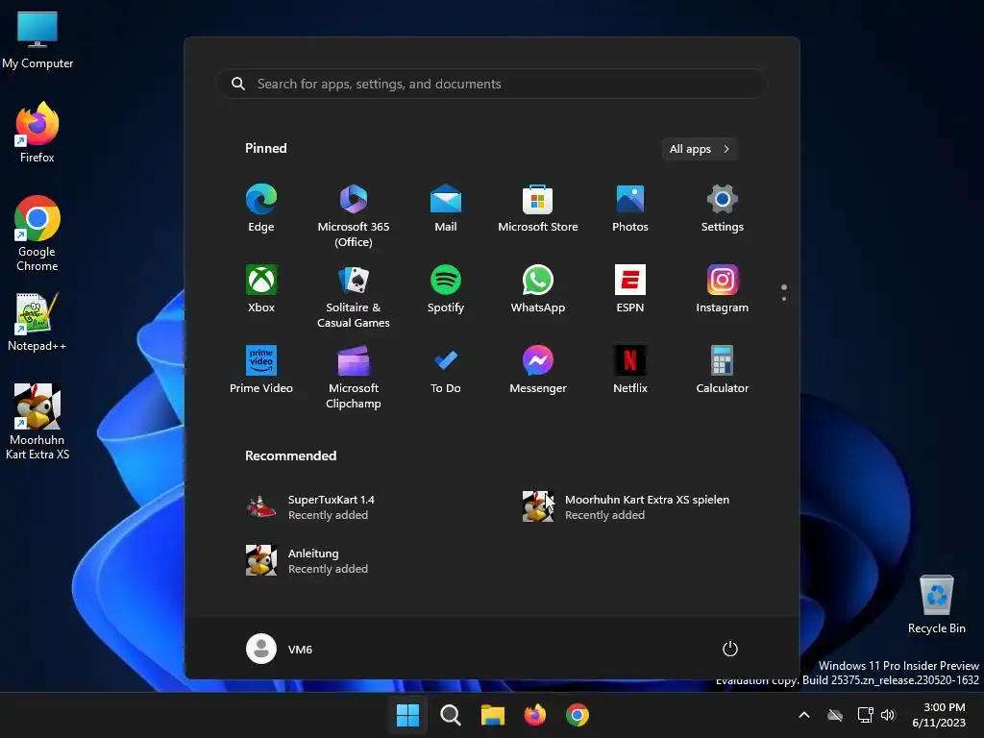Open Solitaire & Casual Games

point(354,296)
